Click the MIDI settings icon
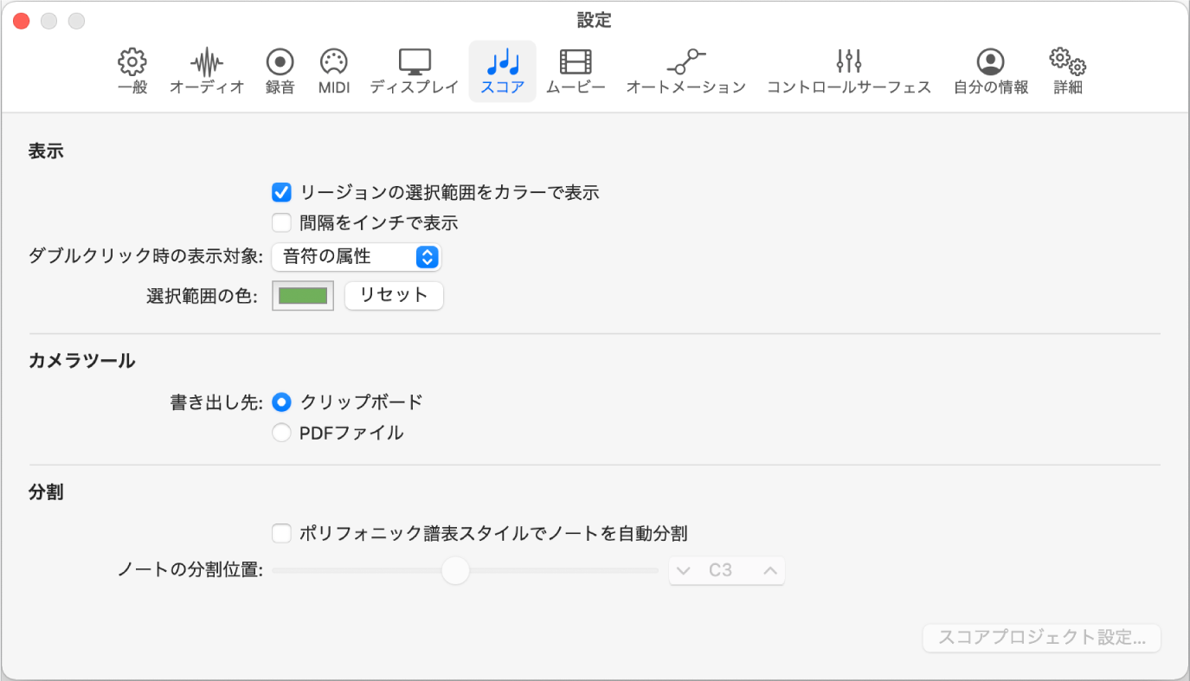This screenshot has height=681, width=1190. [x=332, y=69]
